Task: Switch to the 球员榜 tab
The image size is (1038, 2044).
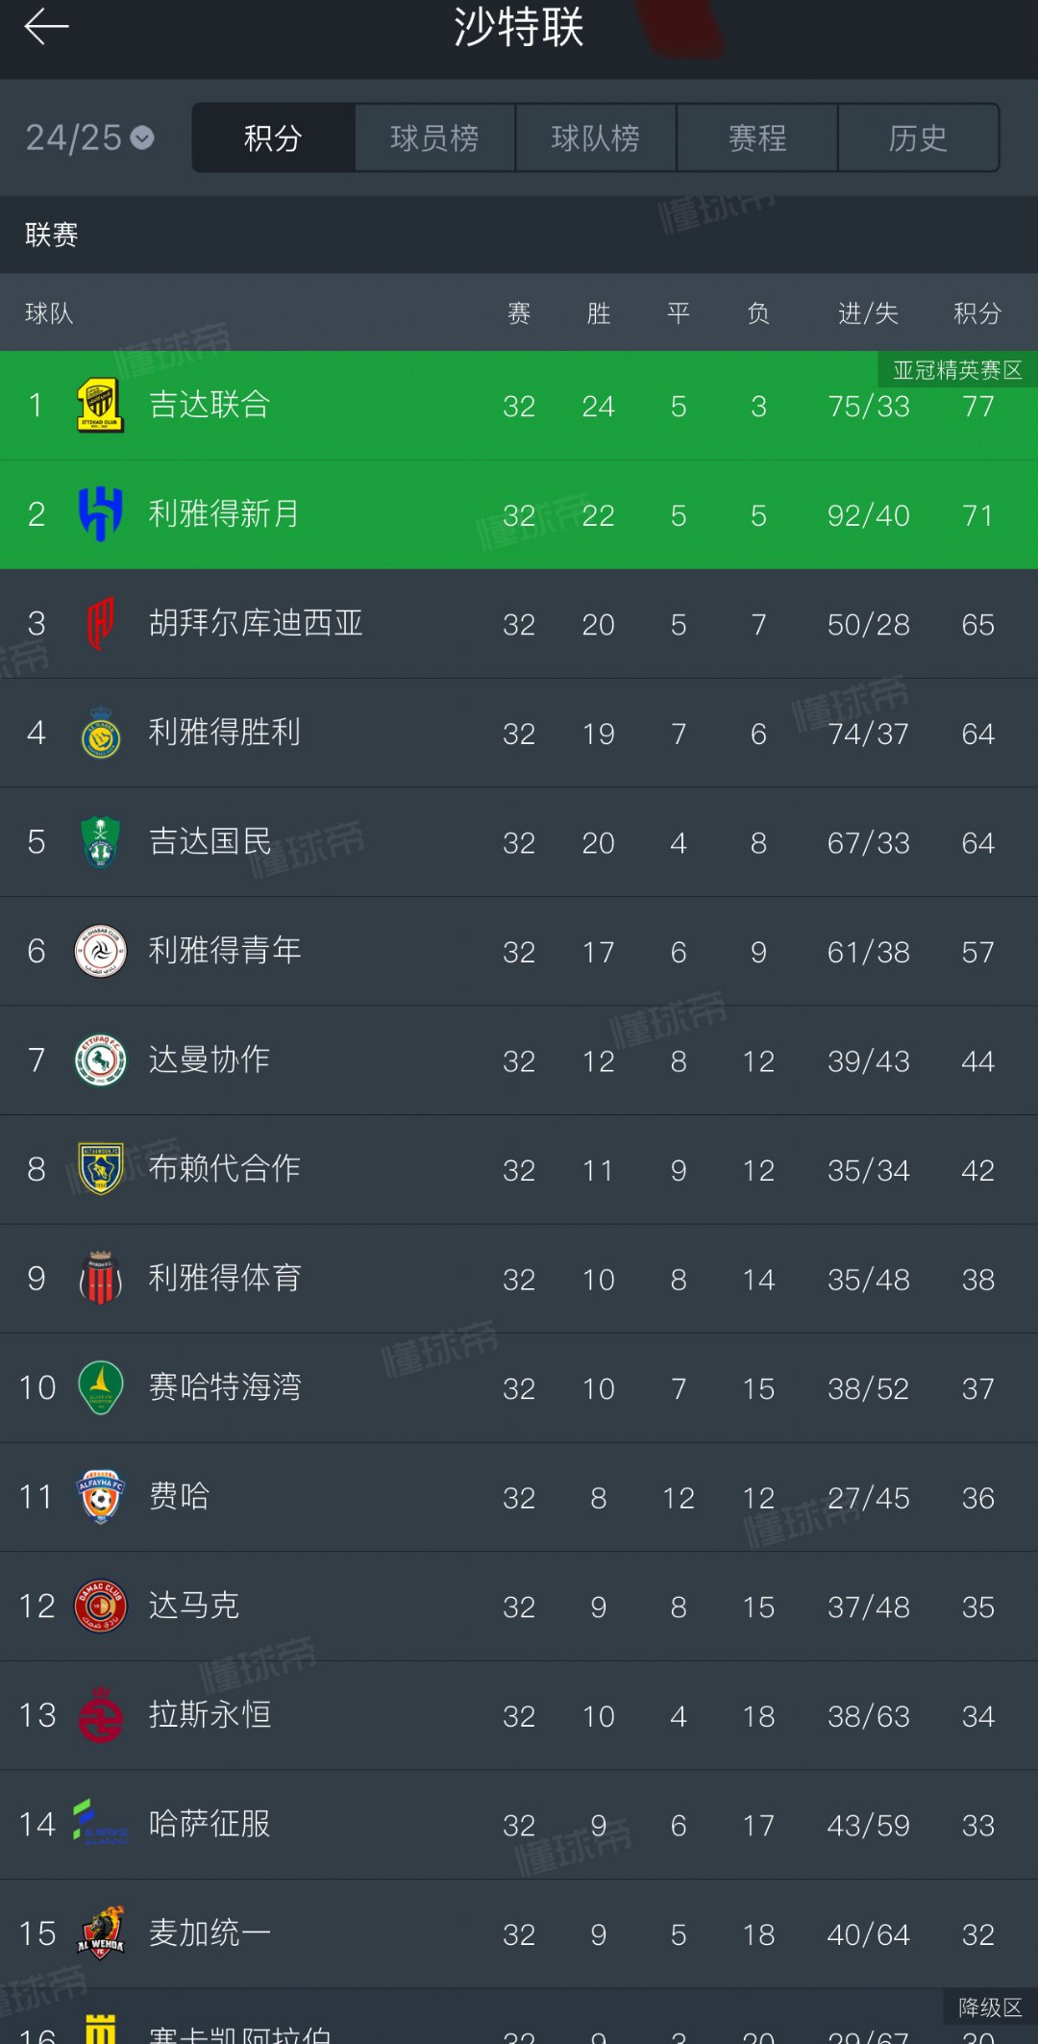Action: coord(434,138)
